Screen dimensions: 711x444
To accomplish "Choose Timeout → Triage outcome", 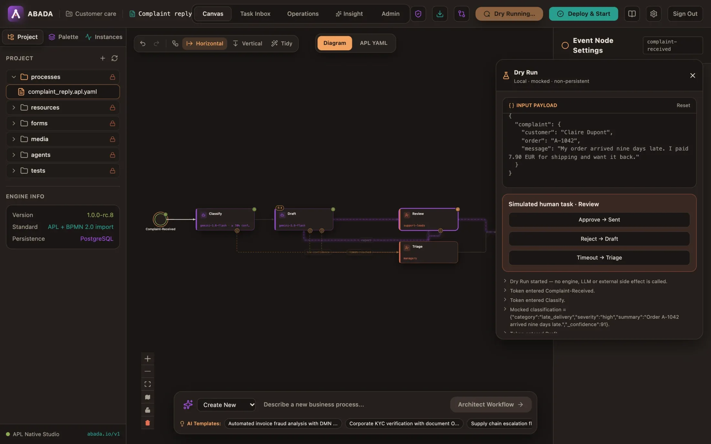I will click(599, 258).
